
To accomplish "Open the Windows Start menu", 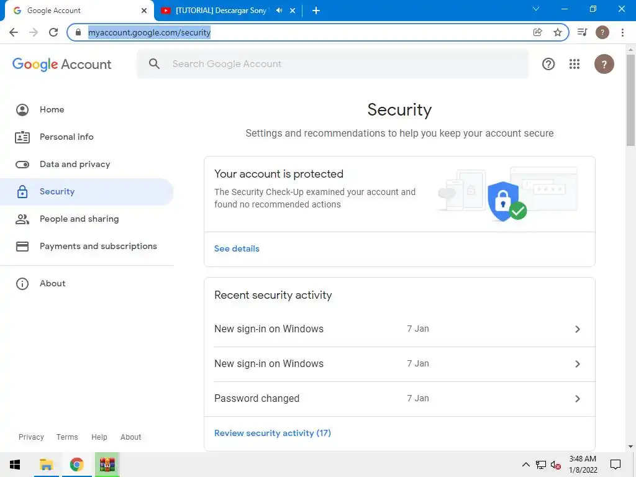I will point(15,465).
